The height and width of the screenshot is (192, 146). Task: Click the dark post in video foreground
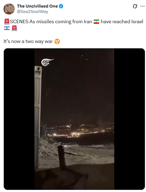tap(62, 157)
